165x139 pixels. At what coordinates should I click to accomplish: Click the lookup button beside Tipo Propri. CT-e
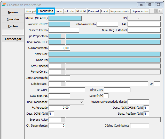tap(63, 42)
